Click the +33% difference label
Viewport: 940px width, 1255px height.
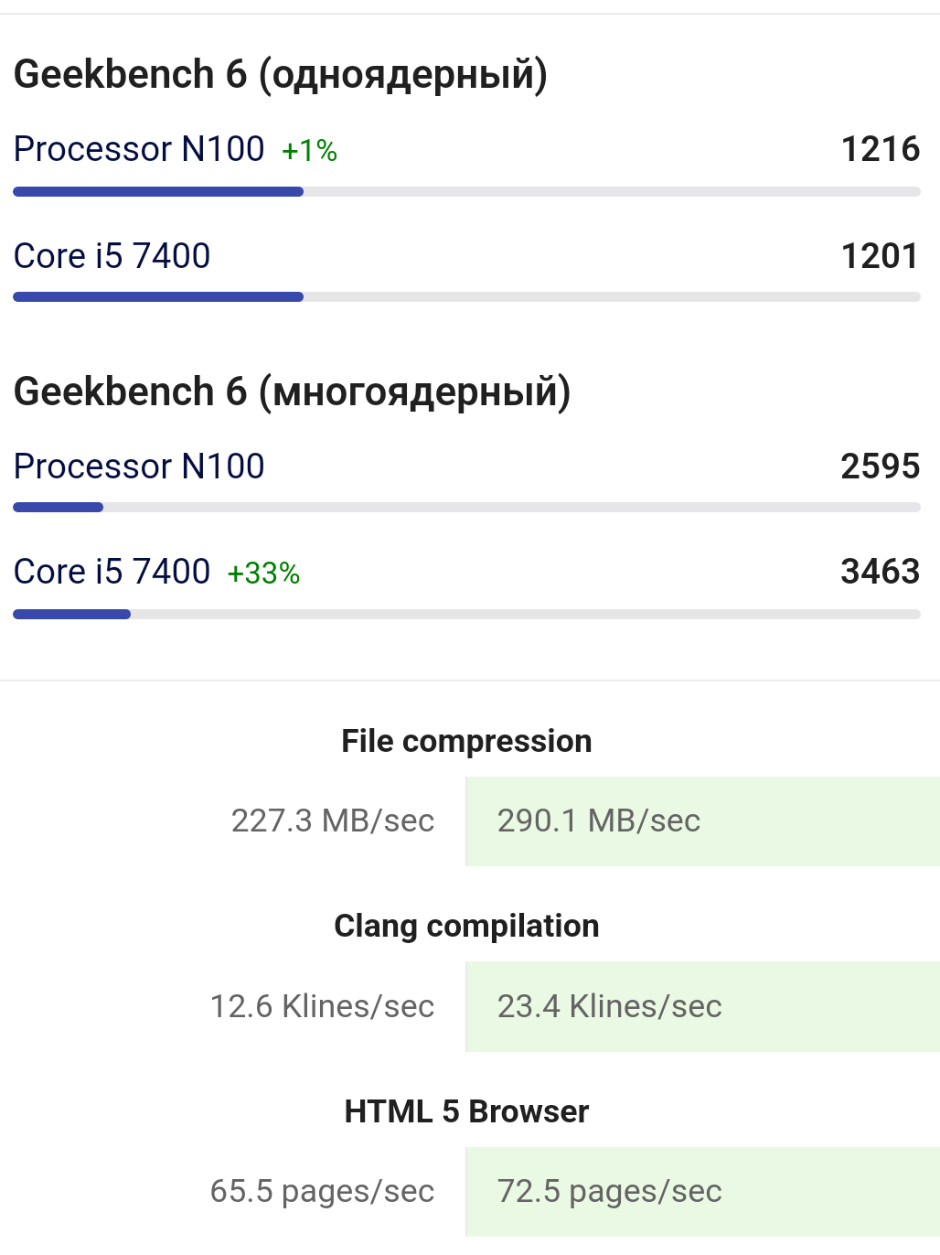(263, 574)
